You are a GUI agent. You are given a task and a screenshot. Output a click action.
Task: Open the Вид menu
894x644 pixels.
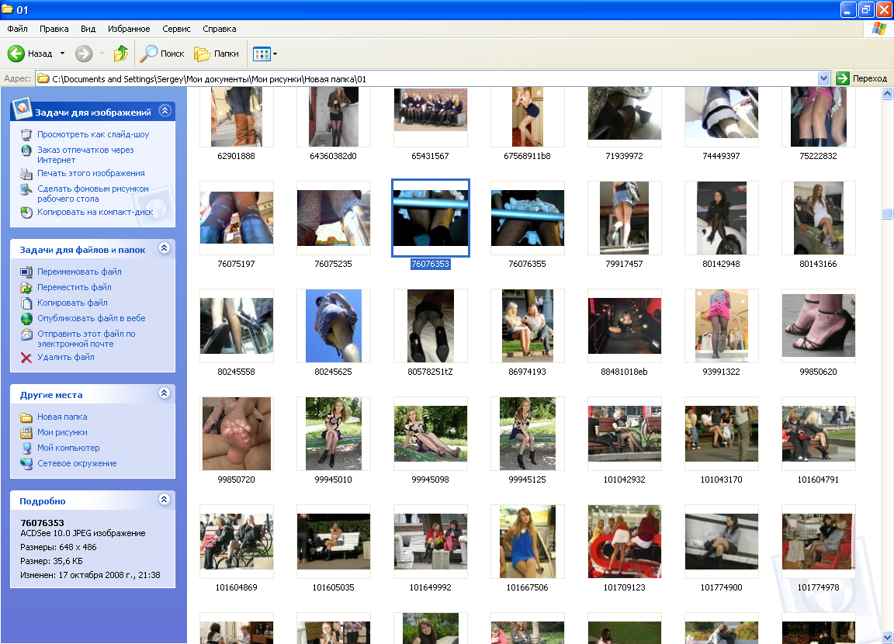pyautogui.click(x=88, y=29)
